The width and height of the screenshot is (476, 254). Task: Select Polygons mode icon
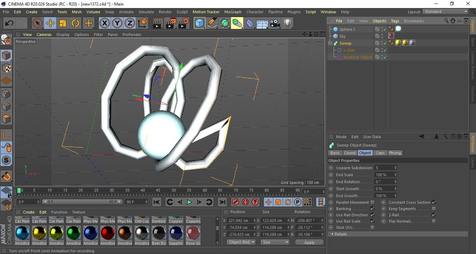(x=6, y=119)
